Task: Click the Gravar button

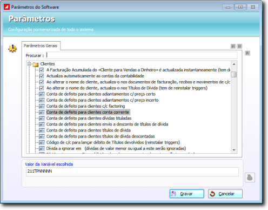Action: coord(187,194)
